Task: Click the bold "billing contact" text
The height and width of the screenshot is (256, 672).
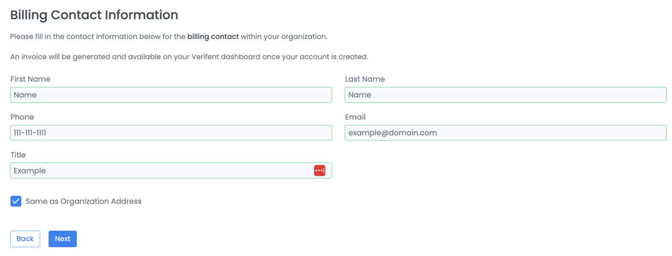Action: pyautogui.click(x=213, y=37)
